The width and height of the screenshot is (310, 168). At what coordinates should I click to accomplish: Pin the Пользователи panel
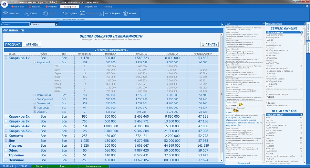(304, 24)
